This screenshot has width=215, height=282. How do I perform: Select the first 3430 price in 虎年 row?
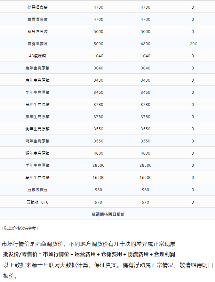click(99, 80)
